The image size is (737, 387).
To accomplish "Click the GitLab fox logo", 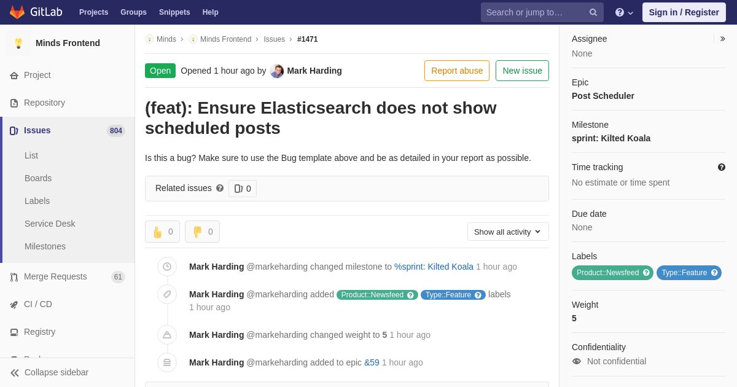I will [17, 12].
